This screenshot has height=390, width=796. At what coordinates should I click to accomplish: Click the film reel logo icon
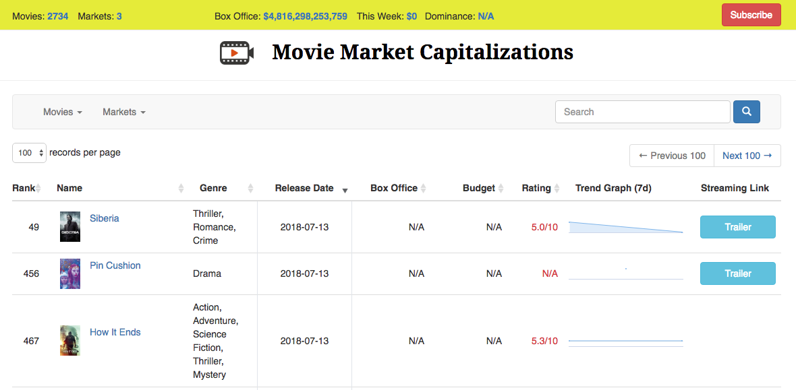236,52
